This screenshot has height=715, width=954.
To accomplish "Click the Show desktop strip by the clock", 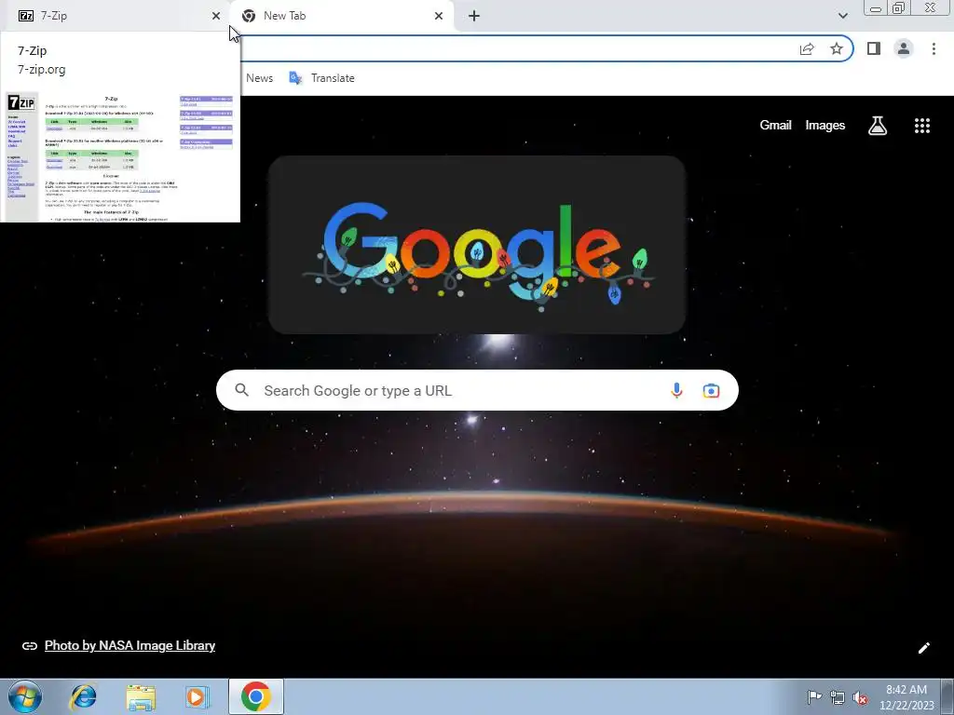I will coord(947,696).
